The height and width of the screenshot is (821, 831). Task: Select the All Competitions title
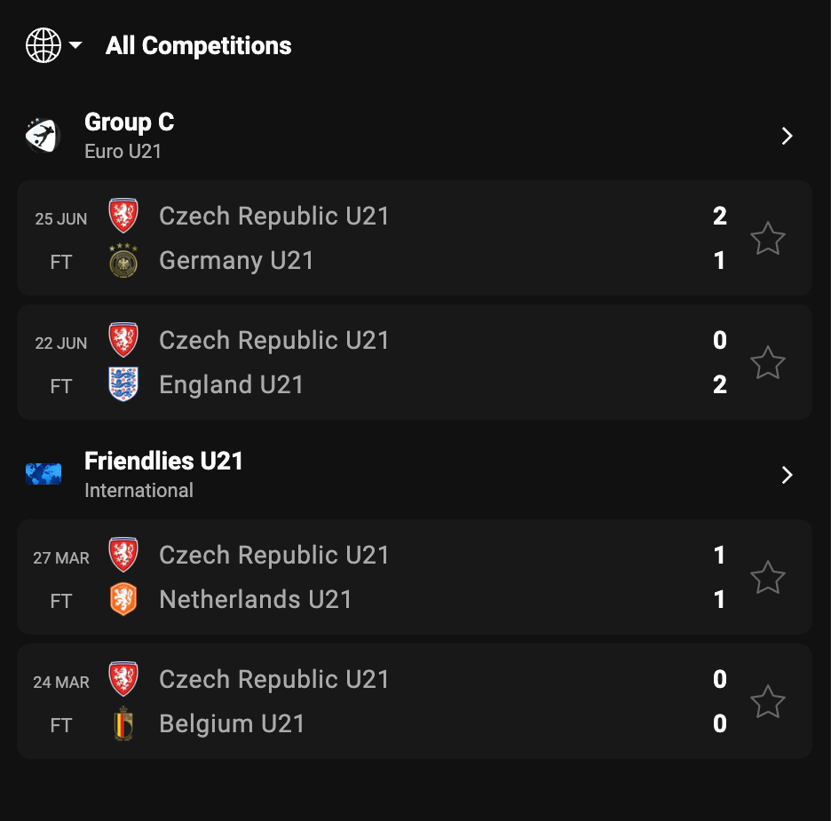tap(198, 46)
